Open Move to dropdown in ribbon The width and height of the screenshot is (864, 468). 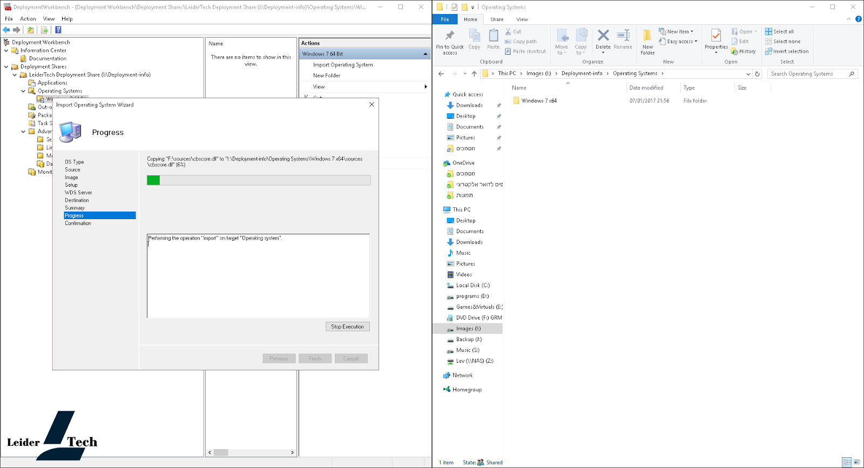tap(562, 42)
